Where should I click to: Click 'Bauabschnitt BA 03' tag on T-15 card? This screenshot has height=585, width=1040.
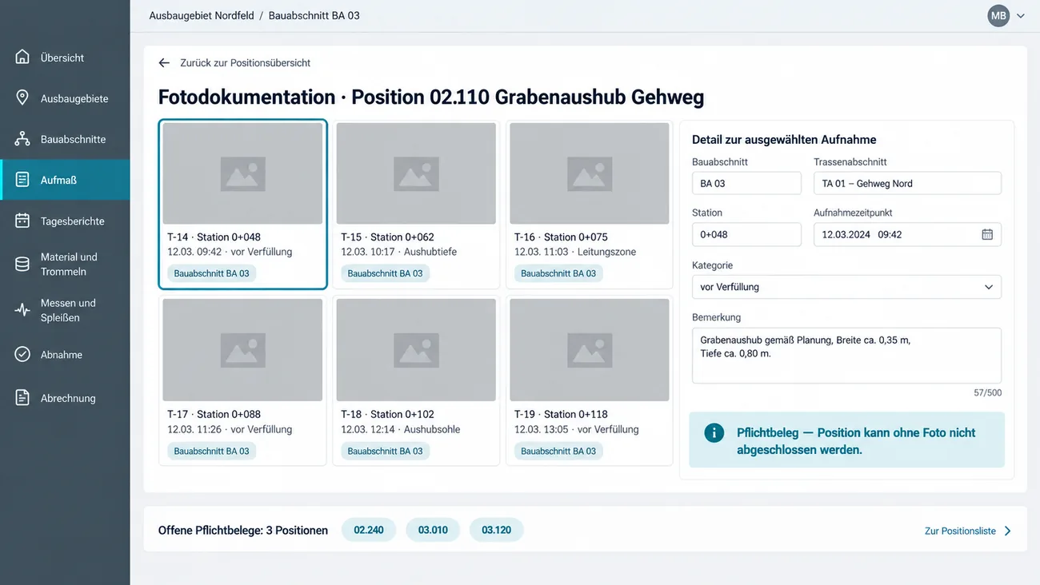(x=385, y=273)
